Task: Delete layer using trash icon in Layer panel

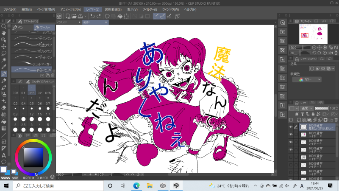Action: (x=336, y=120)
